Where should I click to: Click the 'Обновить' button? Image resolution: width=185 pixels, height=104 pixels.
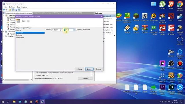click(85, 78)
